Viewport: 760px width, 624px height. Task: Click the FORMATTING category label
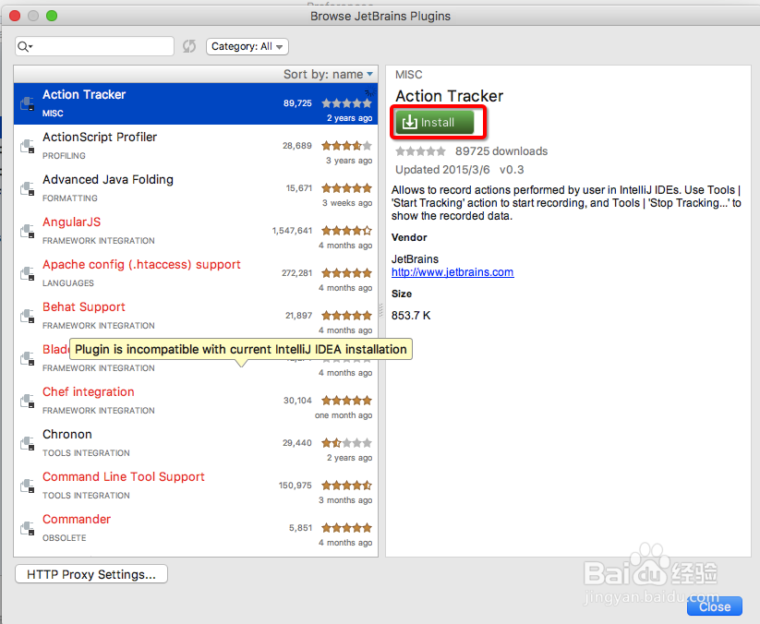70,198
